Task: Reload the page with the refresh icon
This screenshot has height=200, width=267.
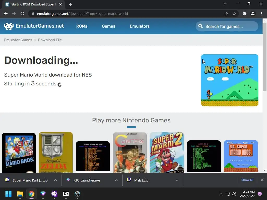Action: 22,14
